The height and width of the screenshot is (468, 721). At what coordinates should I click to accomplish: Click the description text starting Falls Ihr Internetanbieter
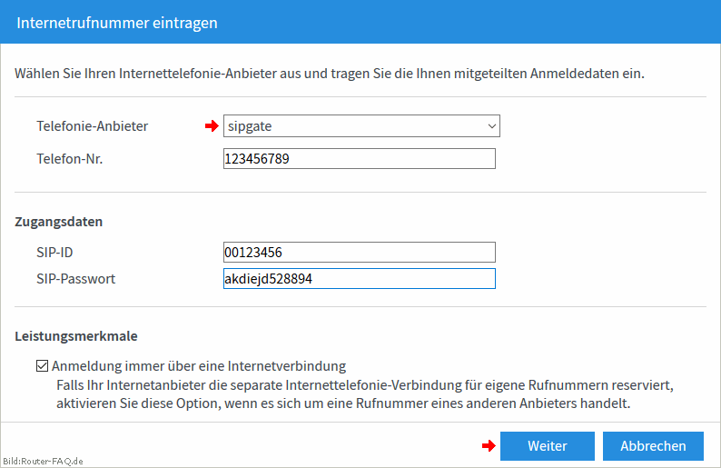point(365,394)
